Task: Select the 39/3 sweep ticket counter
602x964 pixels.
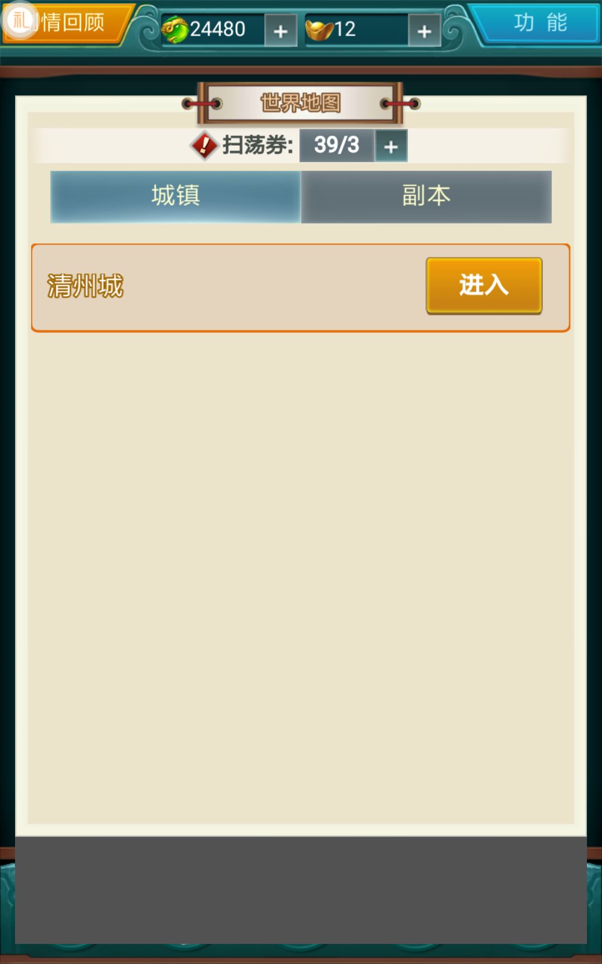Action: [x=337, y=146]
